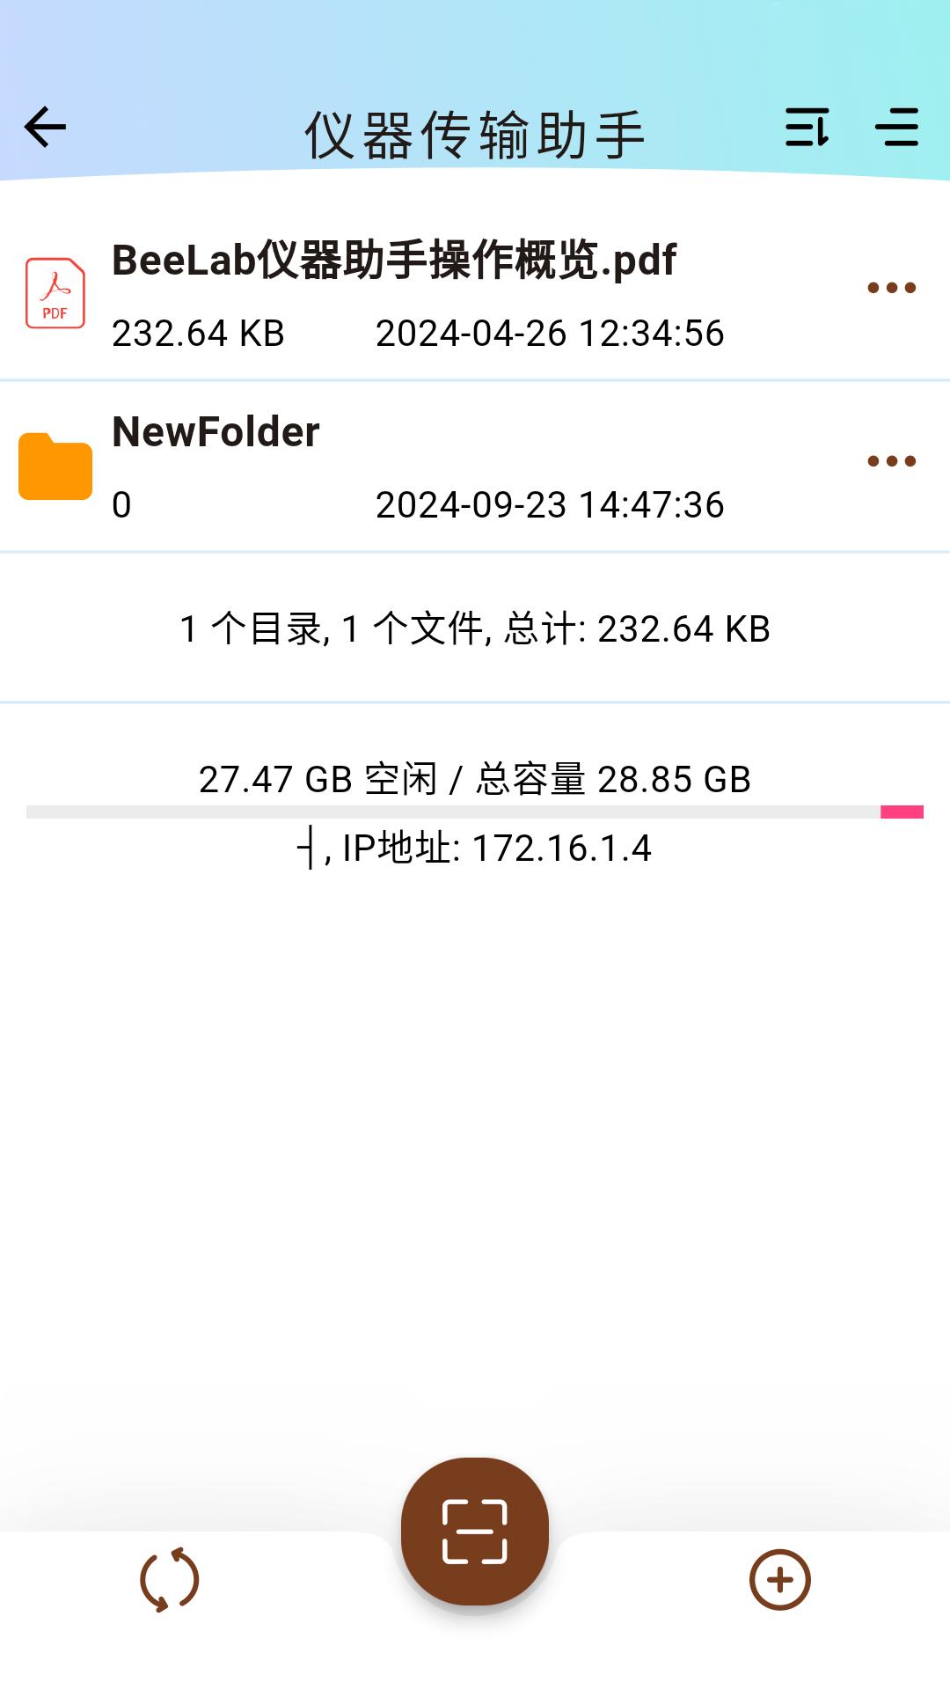Tap the 仪器传输助手 page title
The height and width of the screenshot is (1690, 950).
[x=475, y=136]
